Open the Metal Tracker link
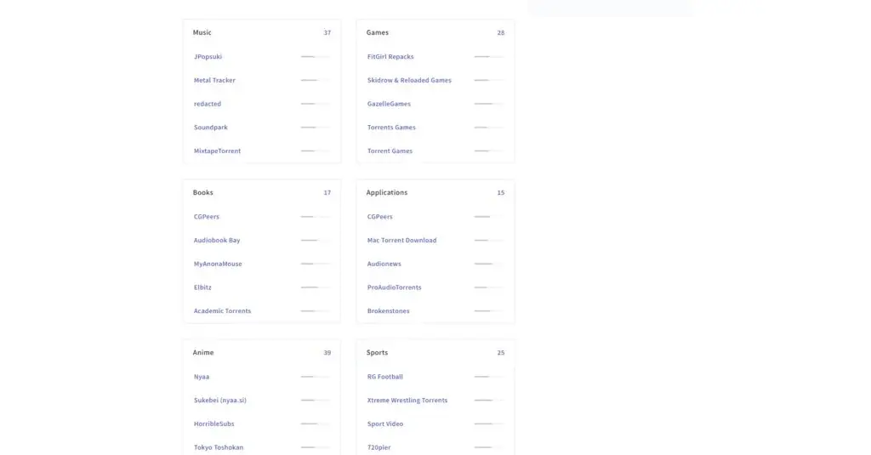This screenshot has width=871, height=455. [214, 80]
